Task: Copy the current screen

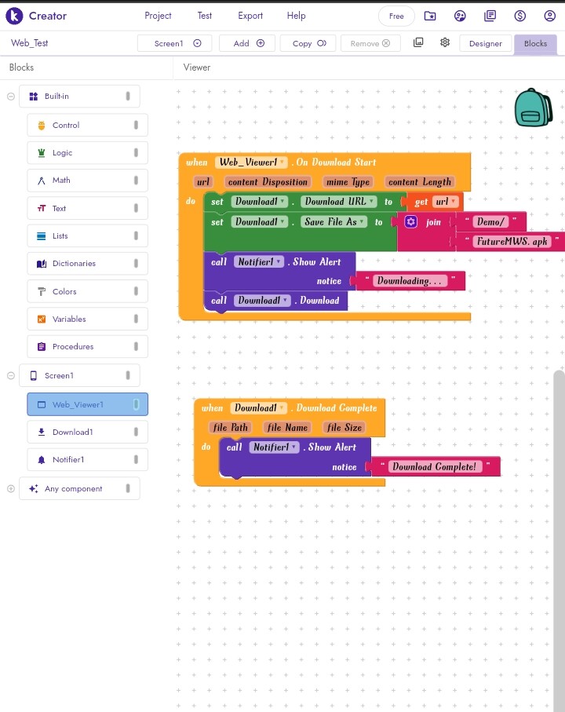Action: (x=308, y=43)
